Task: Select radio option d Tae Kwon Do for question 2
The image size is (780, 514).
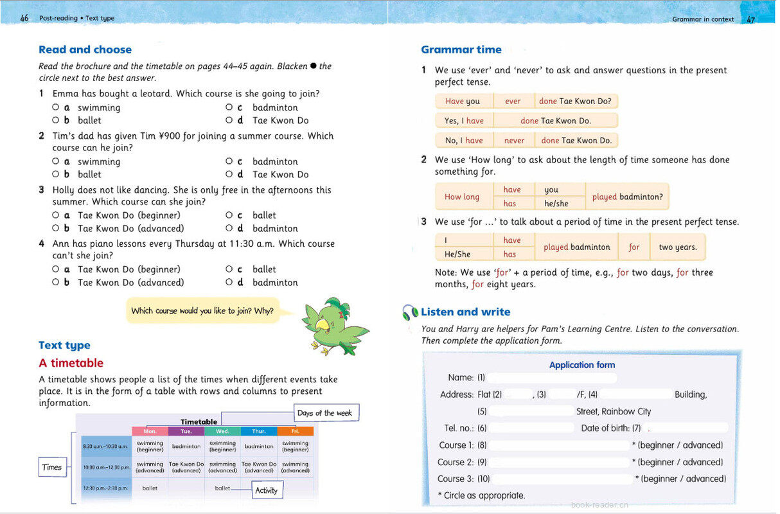Action: (229, 174)
